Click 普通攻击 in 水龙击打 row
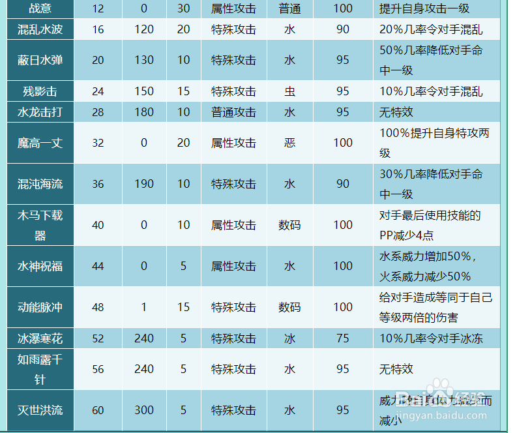Screen dimensions: 515x433 point(233,112)
